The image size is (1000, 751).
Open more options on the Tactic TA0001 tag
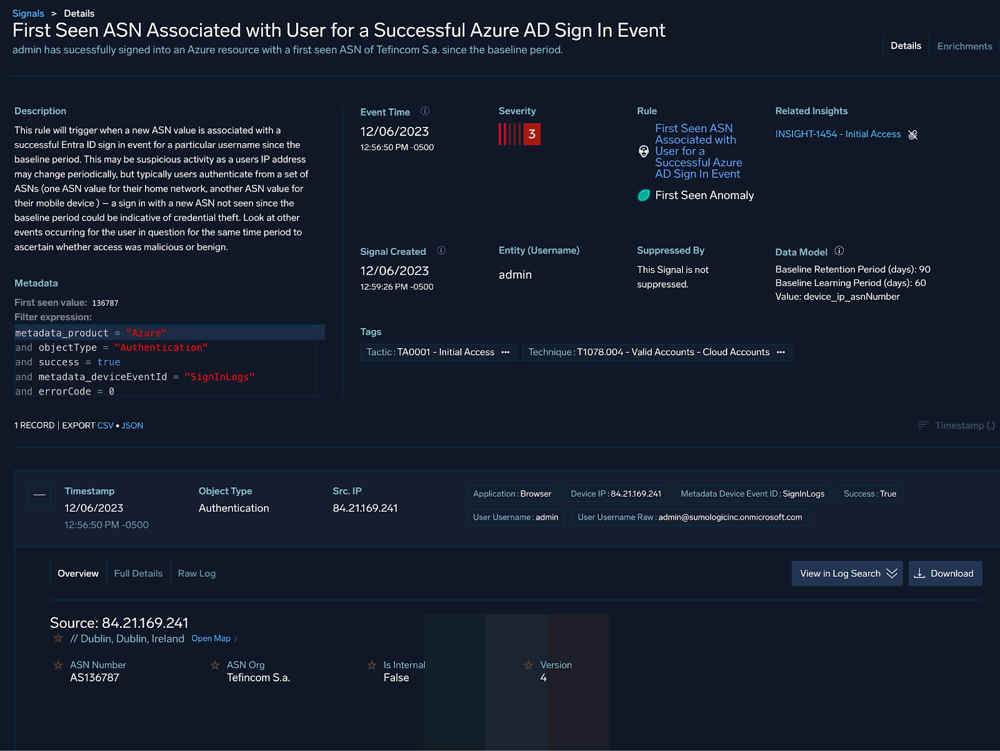click(505, 352)
